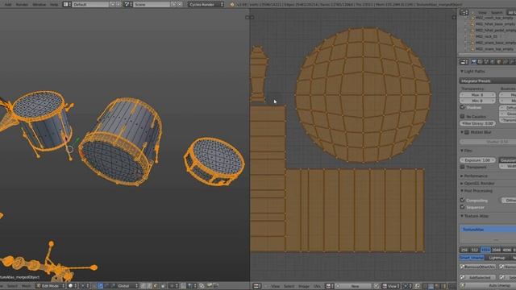Click the Transparency Max: 8 field
The width and height of the screenshot is (516, 290).
tap(477, 95)
